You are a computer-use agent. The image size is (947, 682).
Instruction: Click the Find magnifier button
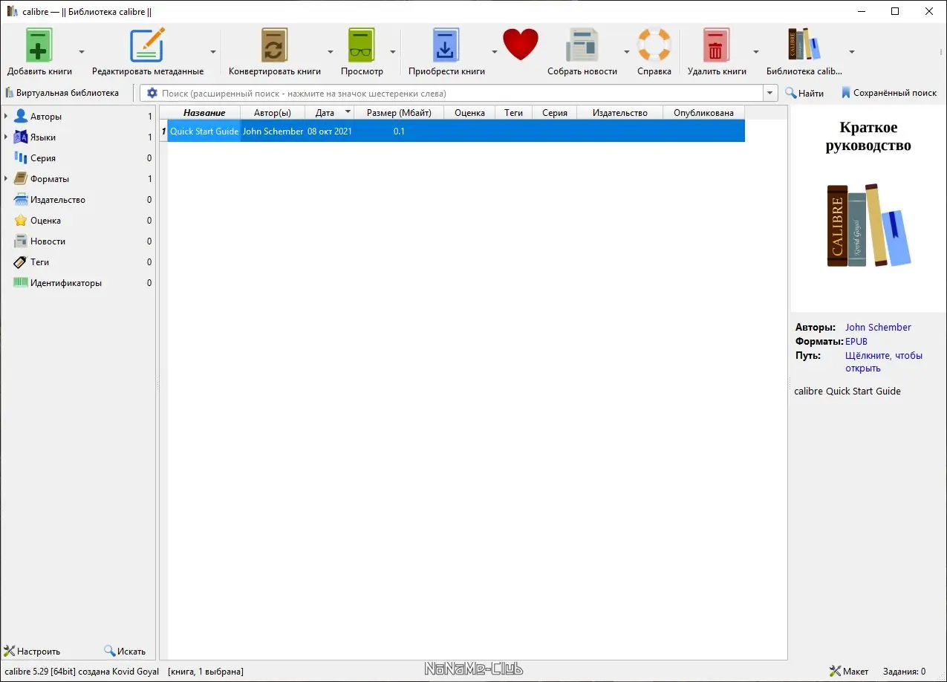pos(804,94)
